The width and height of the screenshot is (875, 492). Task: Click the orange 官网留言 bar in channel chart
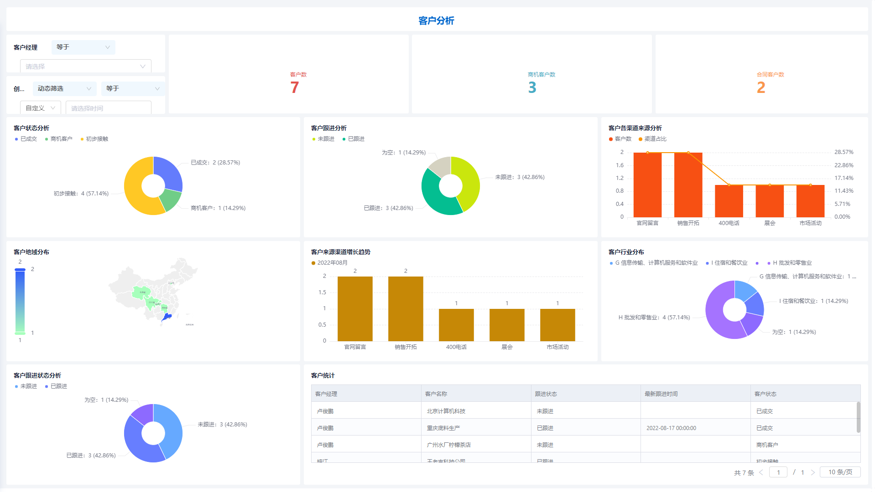tap(647, 185)
